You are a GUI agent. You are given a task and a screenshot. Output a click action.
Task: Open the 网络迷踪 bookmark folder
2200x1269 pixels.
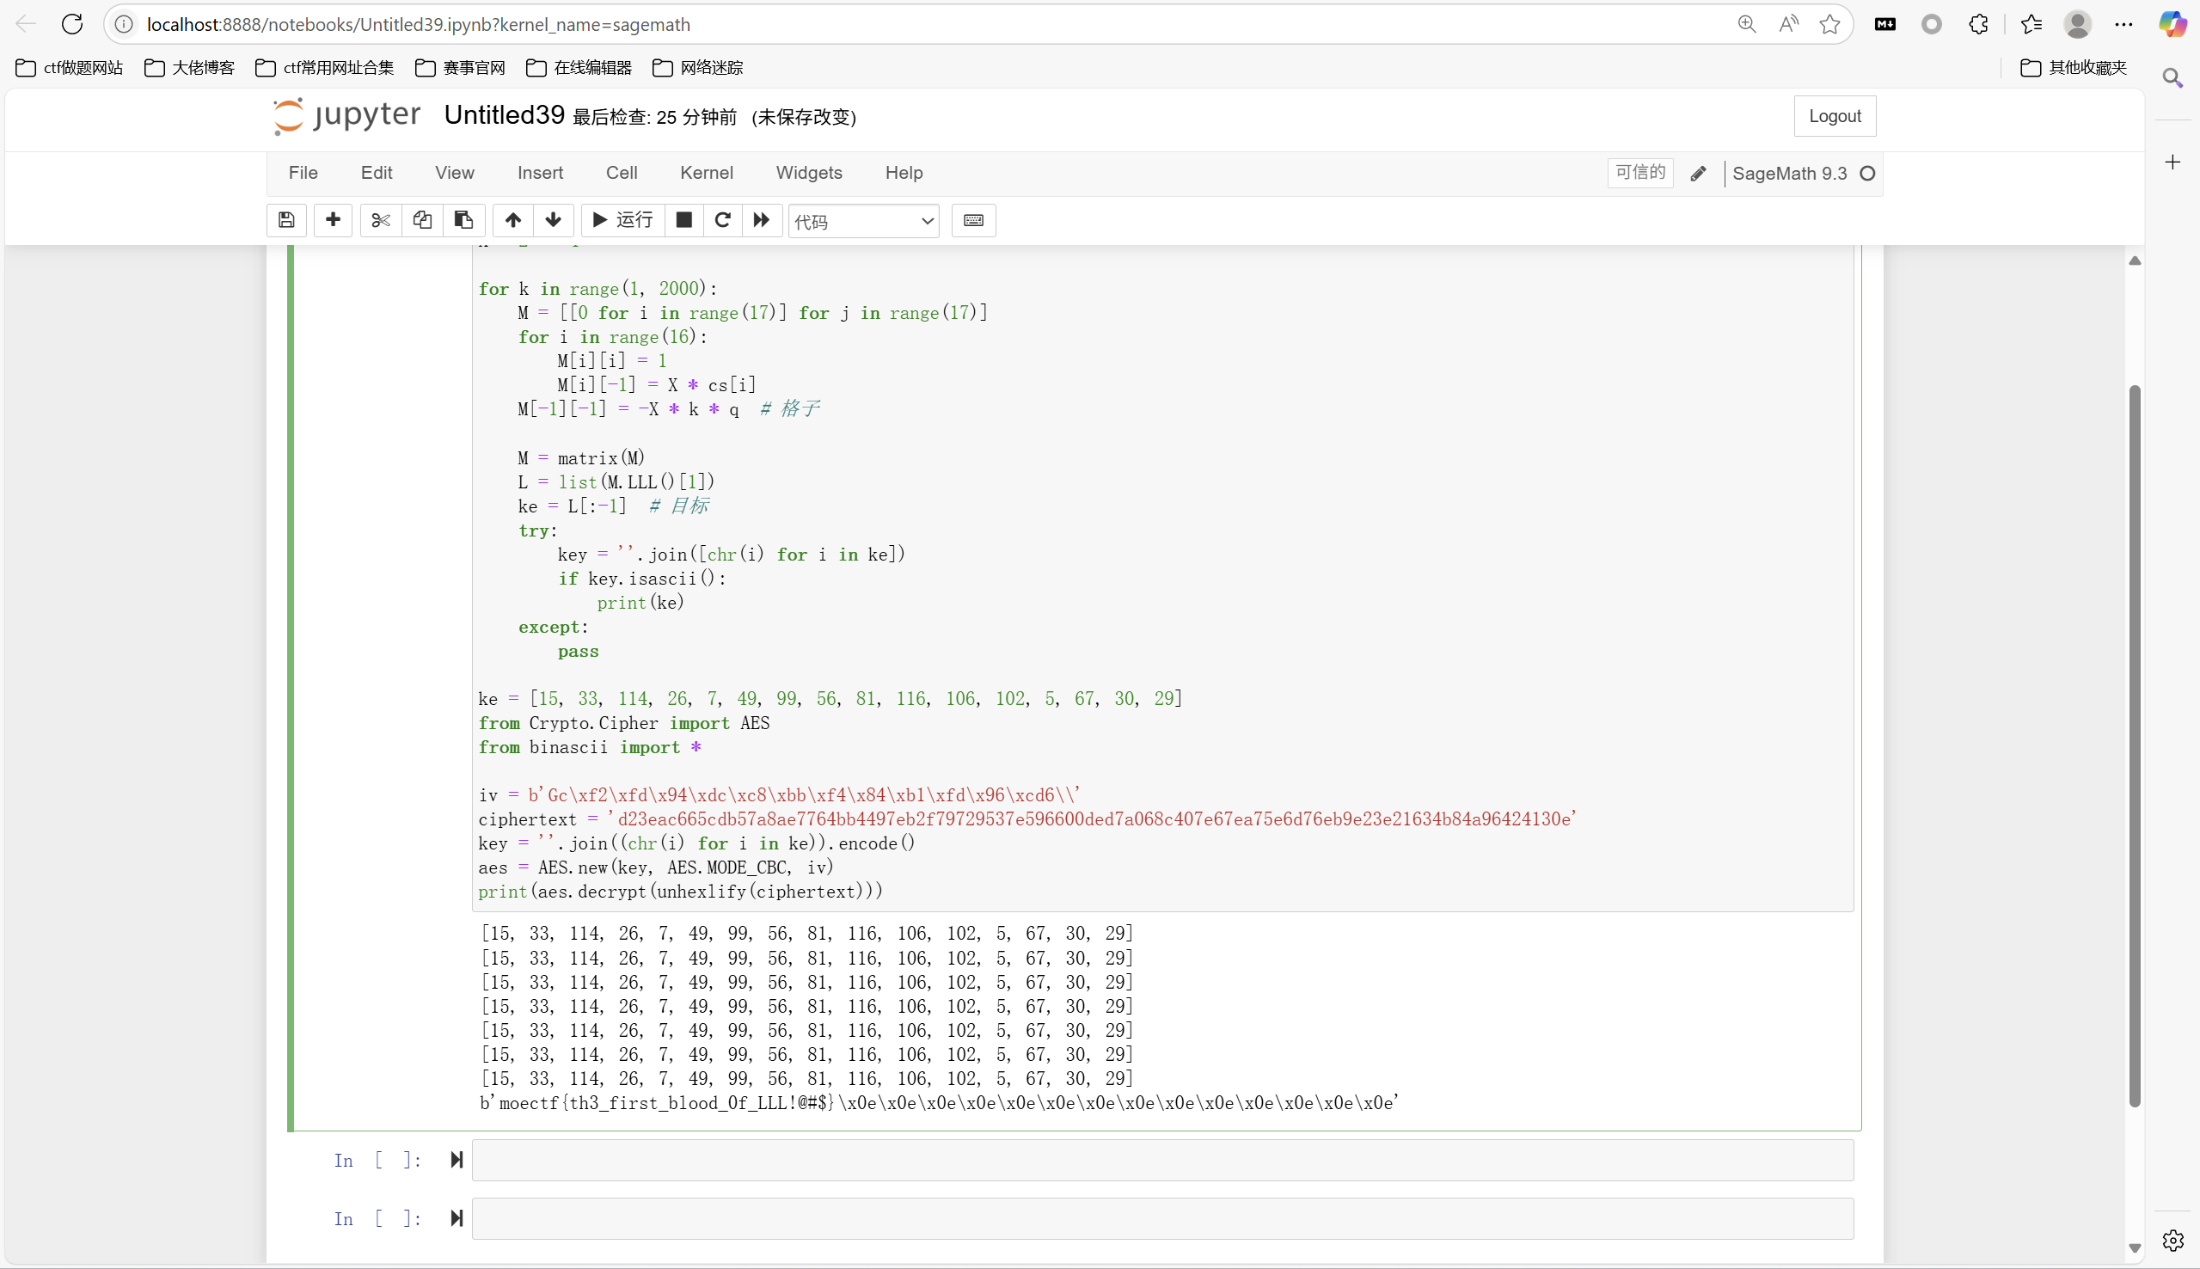698,68
